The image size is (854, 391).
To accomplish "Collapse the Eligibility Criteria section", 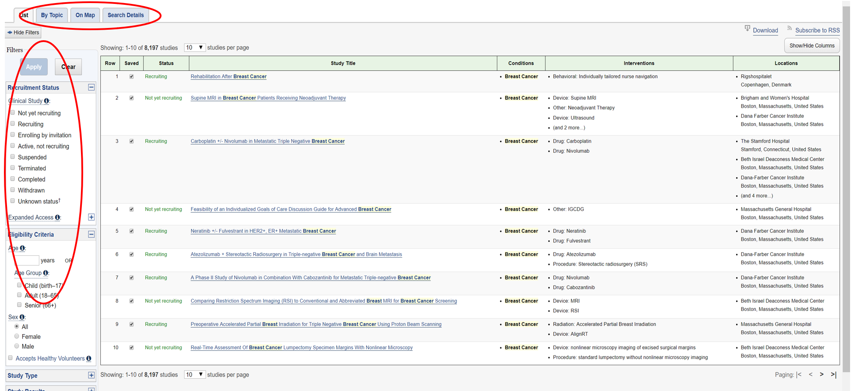I will point(91,234).
